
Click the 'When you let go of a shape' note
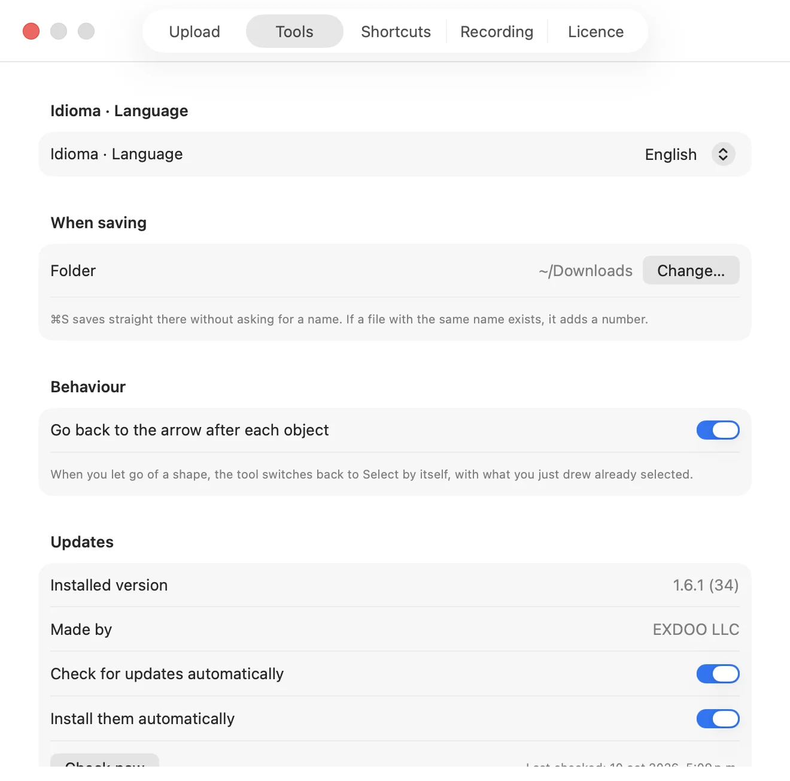click(x=372, y=474)
